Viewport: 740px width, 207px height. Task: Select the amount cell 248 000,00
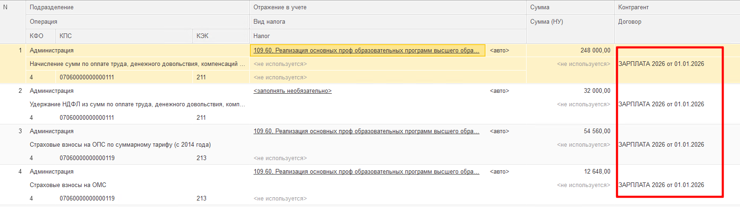tap(595, 51)
